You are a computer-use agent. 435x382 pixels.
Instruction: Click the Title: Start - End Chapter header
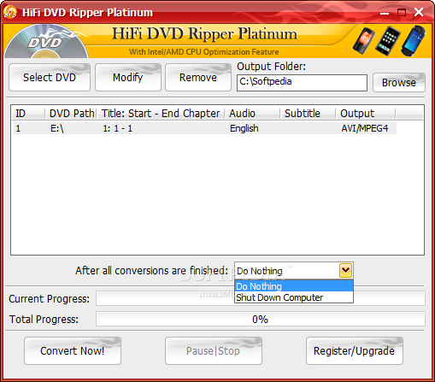tap(161, 114)
